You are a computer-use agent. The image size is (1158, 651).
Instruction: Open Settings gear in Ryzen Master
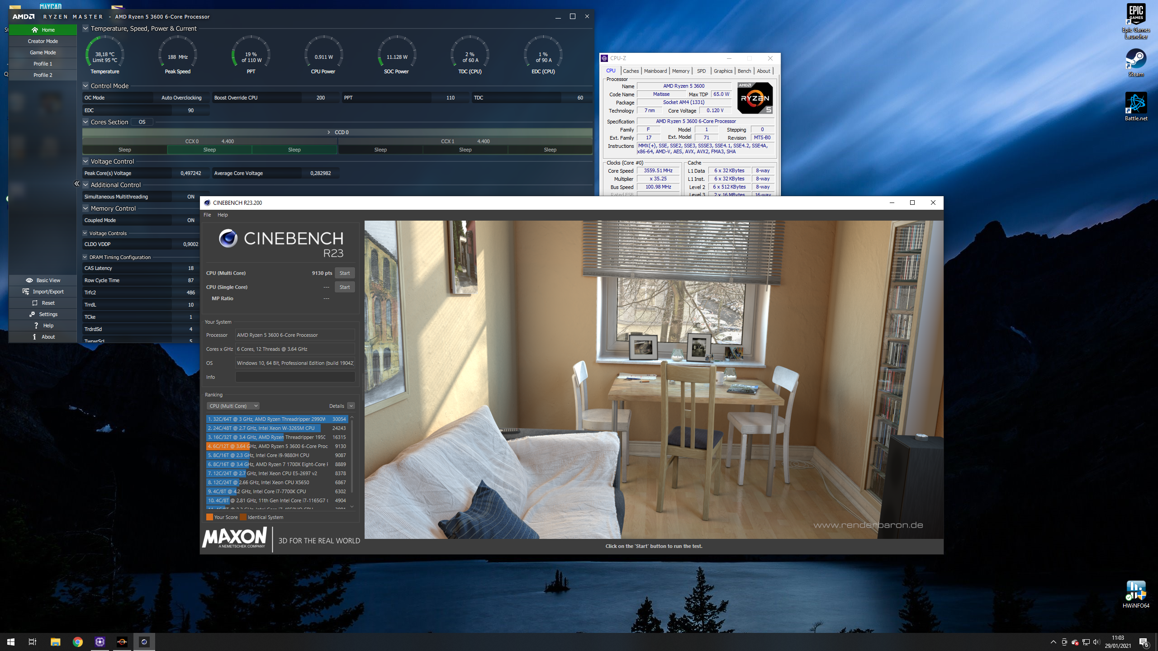click(x=32, y=314)
